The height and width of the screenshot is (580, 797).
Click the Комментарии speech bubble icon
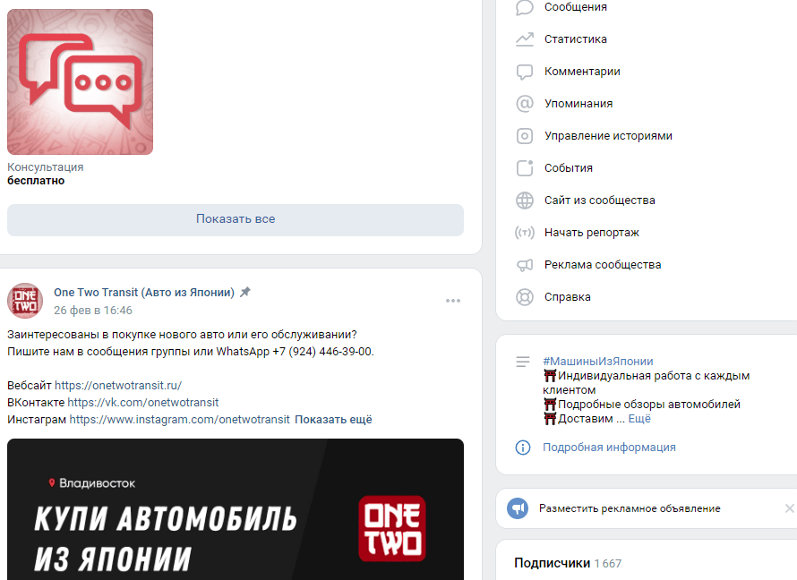pyautogui.click(x=525, y=72)
